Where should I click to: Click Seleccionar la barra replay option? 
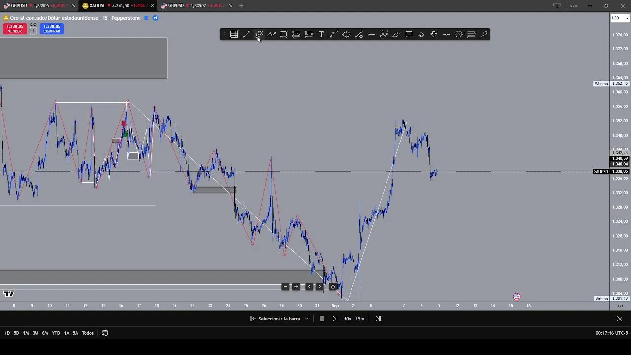pyautogui.click(x=275, y=319)
